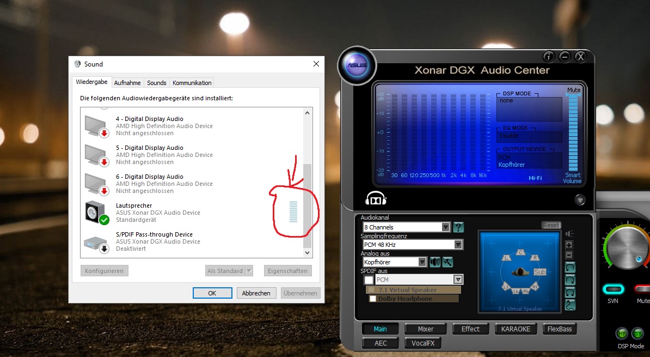The height and width of the screenshot is (357, 650).
Task: Click Mute above the Smart Volume bar
Action: tap(574, 90)
